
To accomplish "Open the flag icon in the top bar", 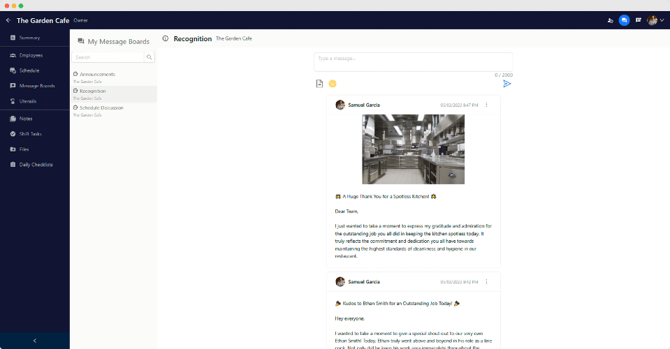I will coord(639,20).
